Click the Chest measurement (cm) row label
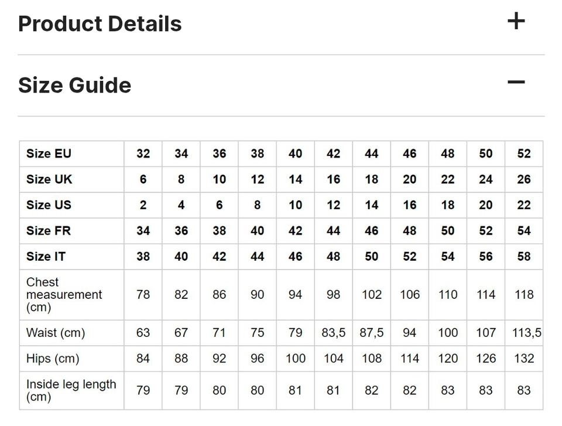The image size is (562, 426). pyautogui.click(x=64, y=294)
